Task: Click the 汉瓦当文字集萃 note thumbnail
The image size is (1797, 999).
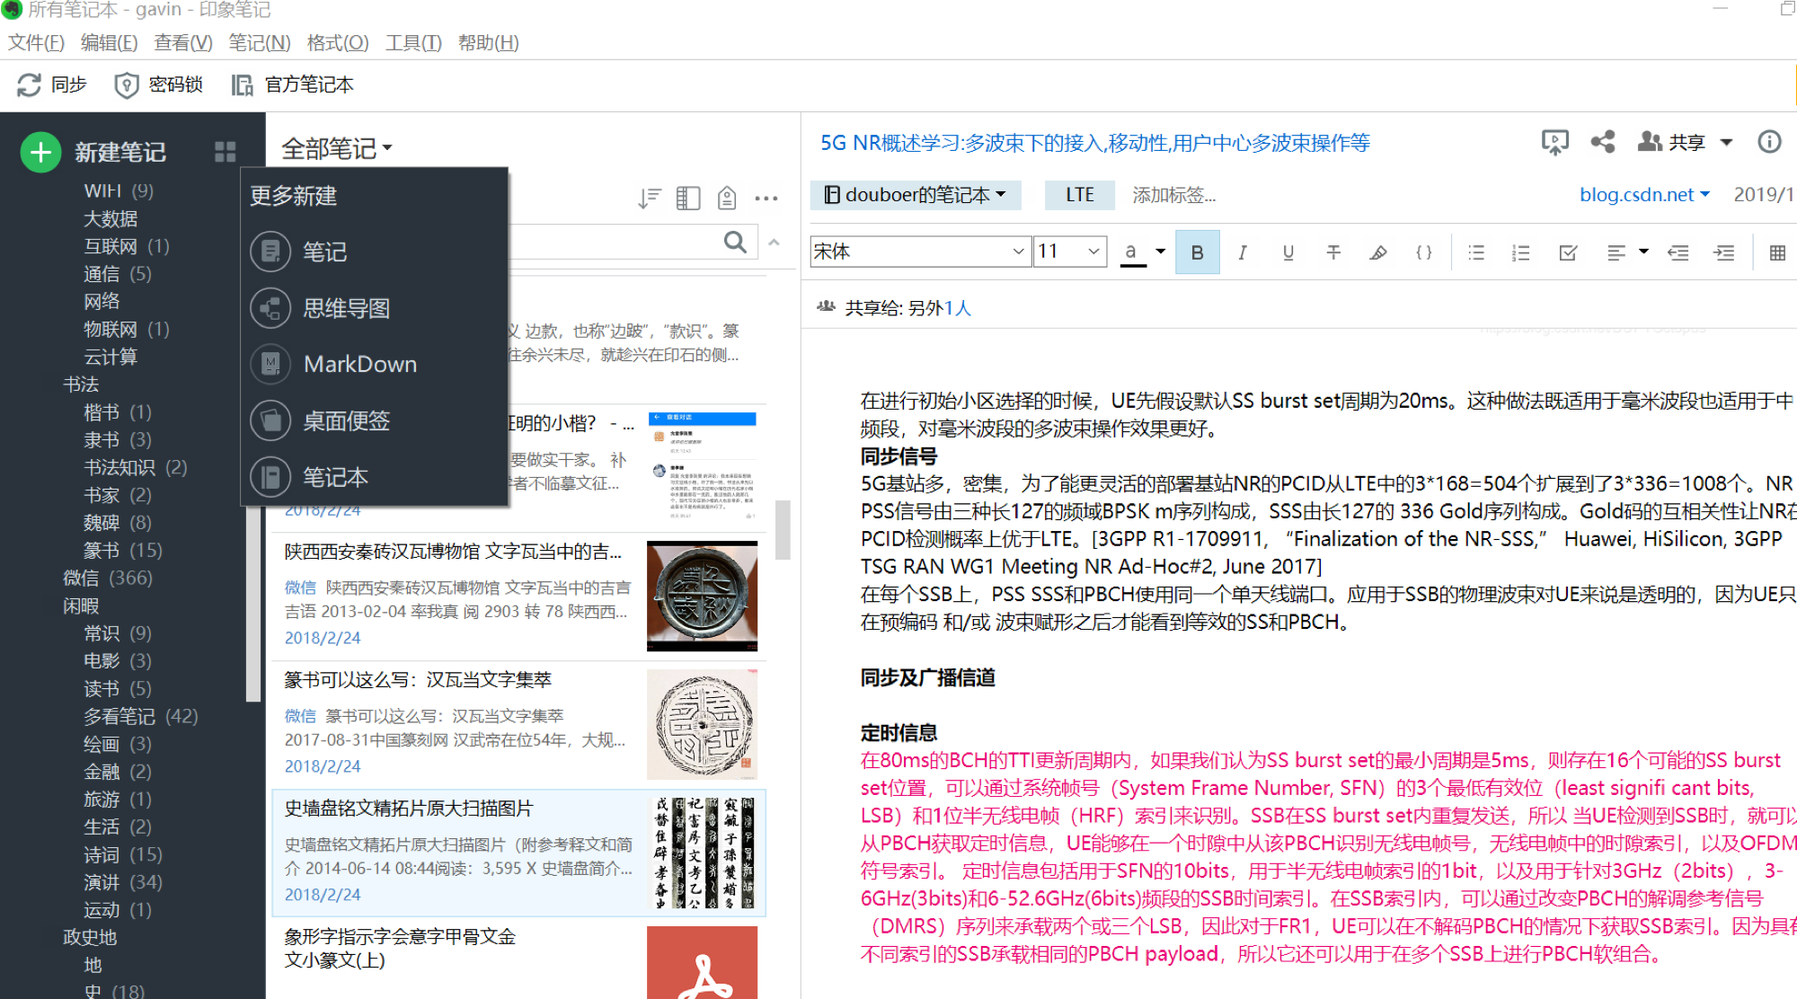Action: tap(702, 724)
